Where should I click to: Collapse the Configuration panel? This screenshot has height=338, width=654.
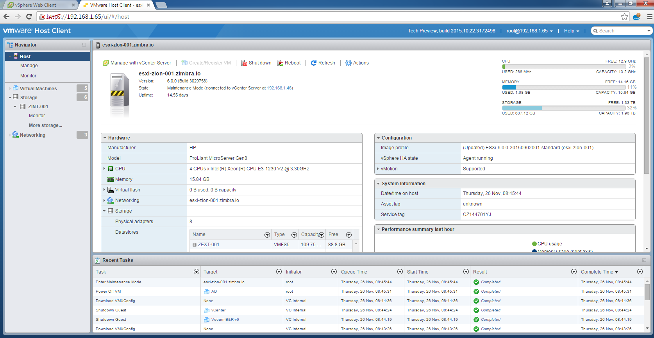378,138
